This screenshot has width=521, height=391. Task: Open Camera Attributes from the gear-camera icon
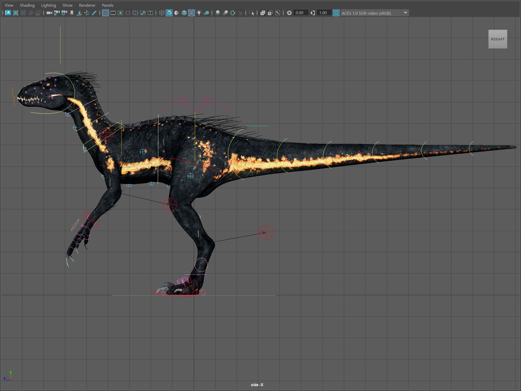(x=64, y=13)
